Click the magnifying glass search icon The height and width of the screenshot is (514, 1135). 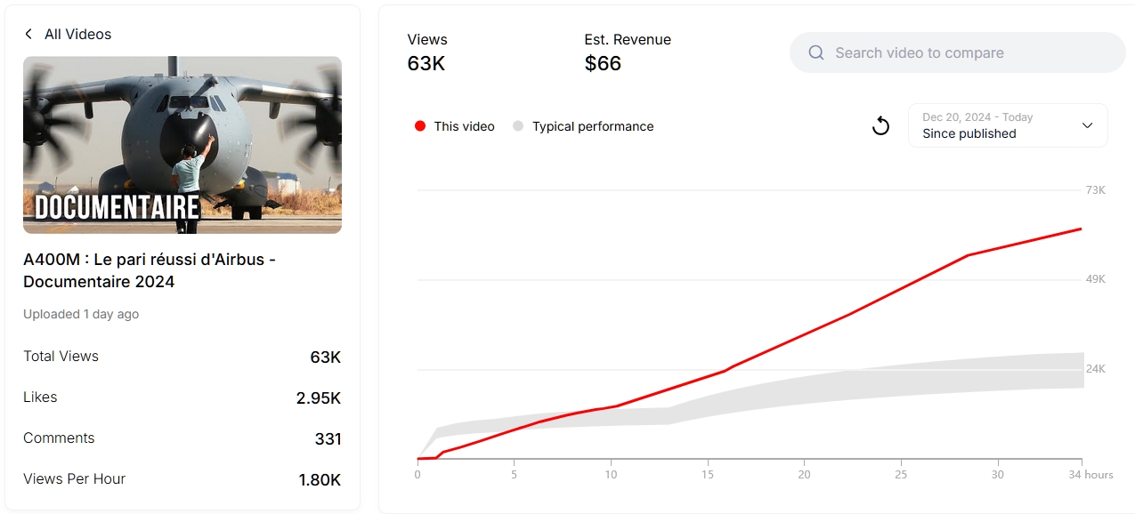pos(815,52)
